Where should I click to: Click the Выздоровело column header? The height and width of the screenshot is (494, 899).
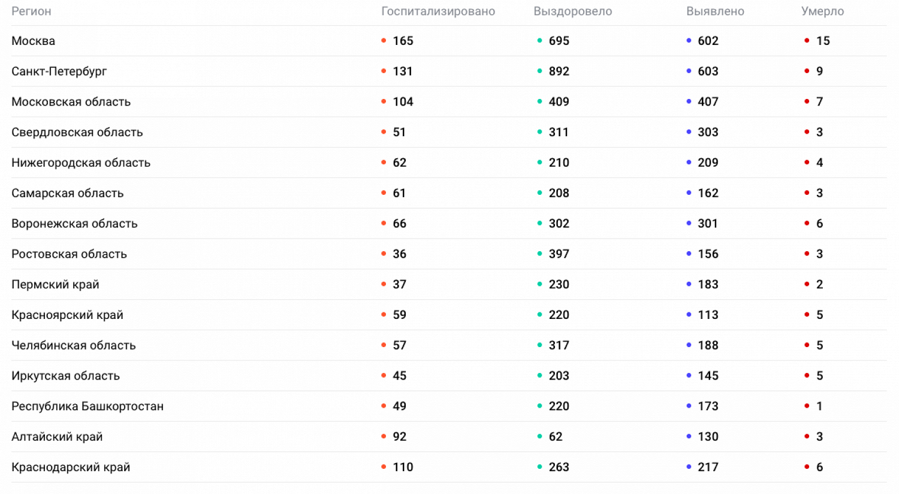(x=572, y=11)
